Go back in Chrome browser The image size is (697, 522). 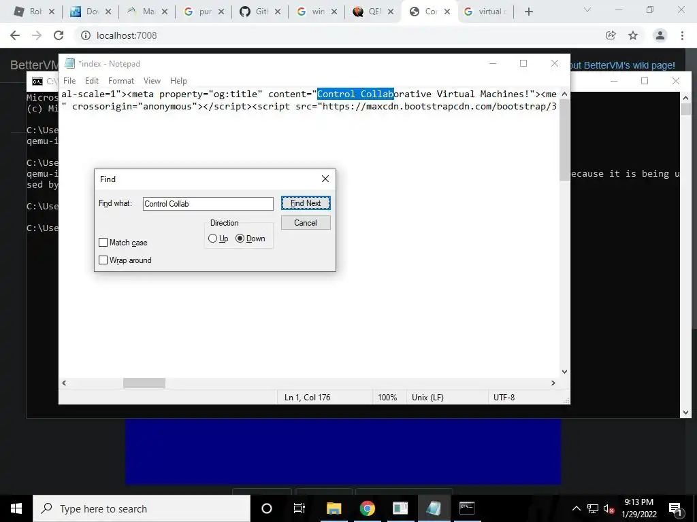(15, 35)
